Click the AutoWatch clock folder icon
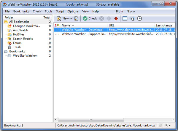Viewport: 178px width, 131px height. tap(9, 30)
